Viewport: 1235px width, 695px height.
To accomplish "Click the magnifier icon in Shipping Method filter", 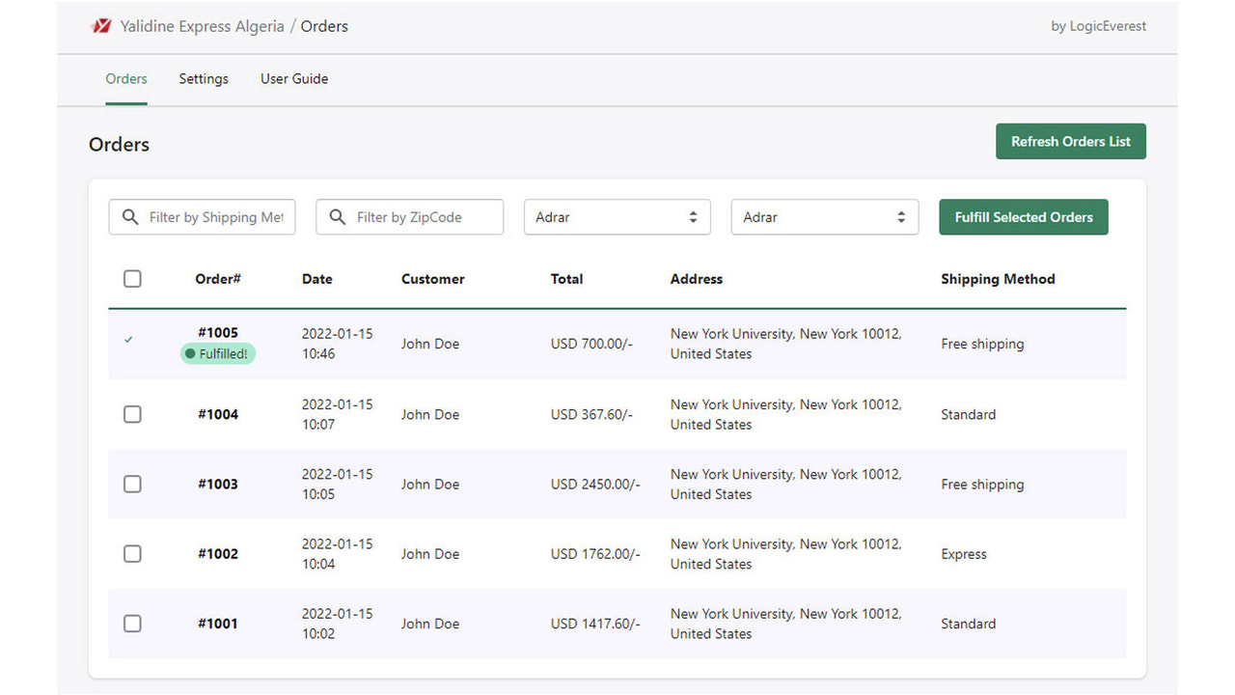I will pos(130,217).
